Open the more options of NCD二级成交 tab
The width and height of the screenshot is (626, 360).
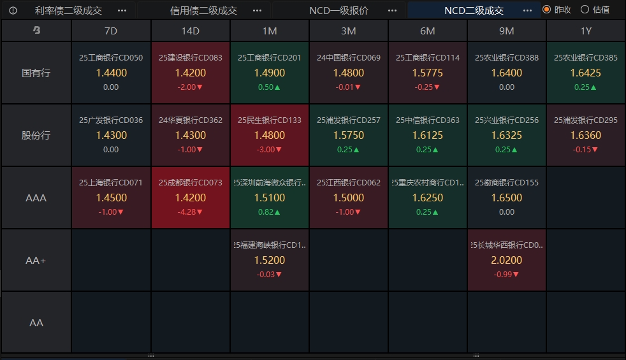tap(527, 10)
